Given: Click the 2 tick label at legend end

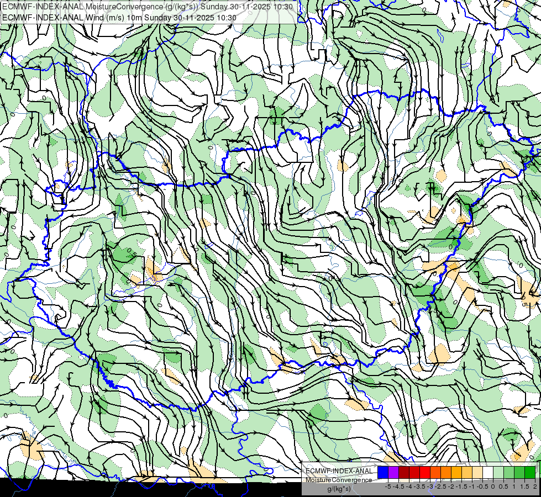Looking at the screenshot, I should point(535,487).
